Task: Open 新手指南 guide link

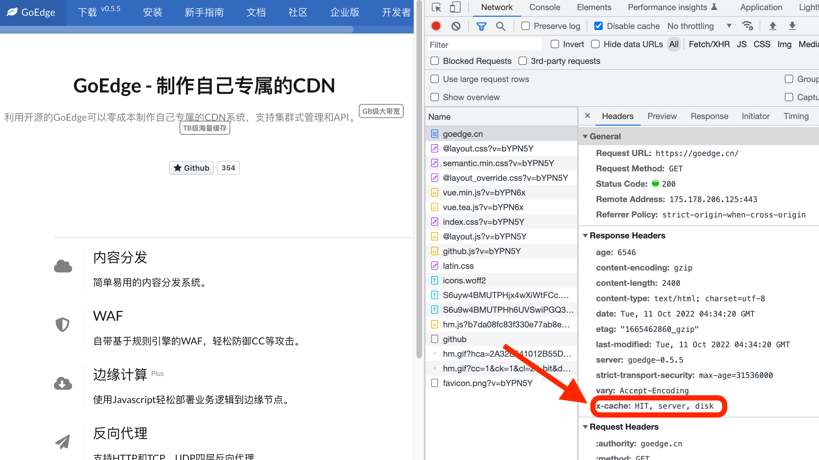Action: (x=204, y=13)
